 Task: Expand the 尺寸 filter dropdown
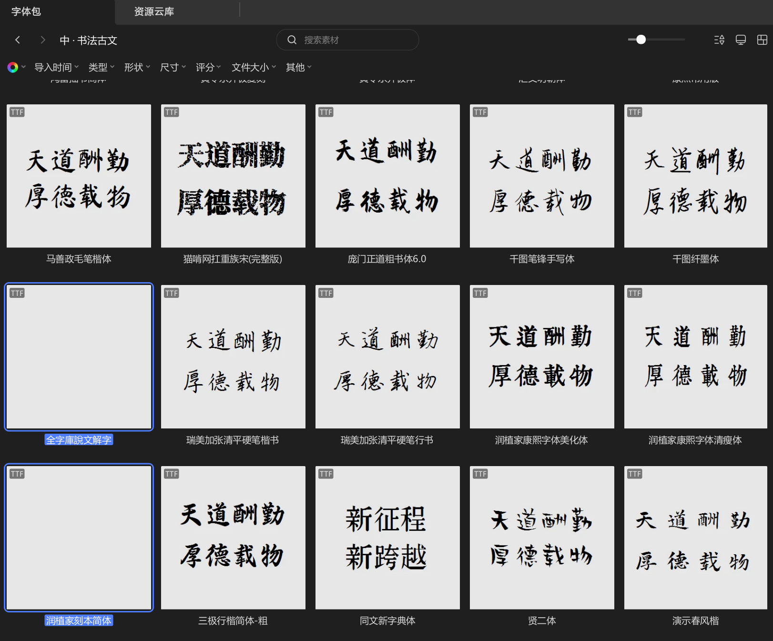point(173,67)
